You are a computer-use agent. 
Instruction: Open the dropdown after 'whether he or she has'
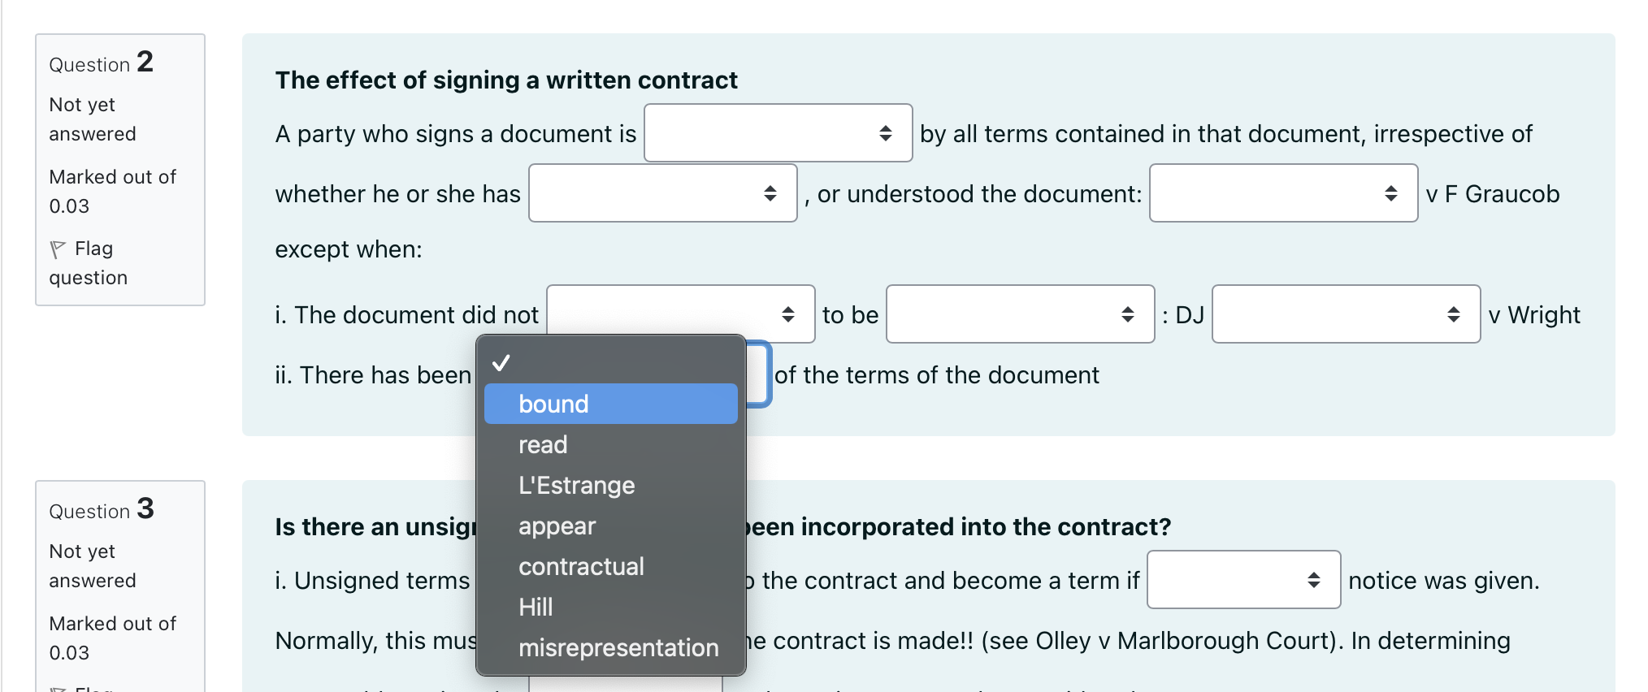coord(662,193)
